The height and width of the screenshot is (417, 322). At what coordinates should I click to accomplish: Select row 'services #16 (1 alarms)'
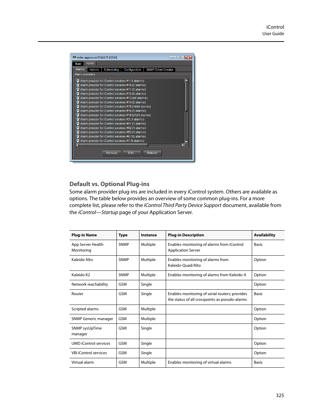tap(130, 111)
